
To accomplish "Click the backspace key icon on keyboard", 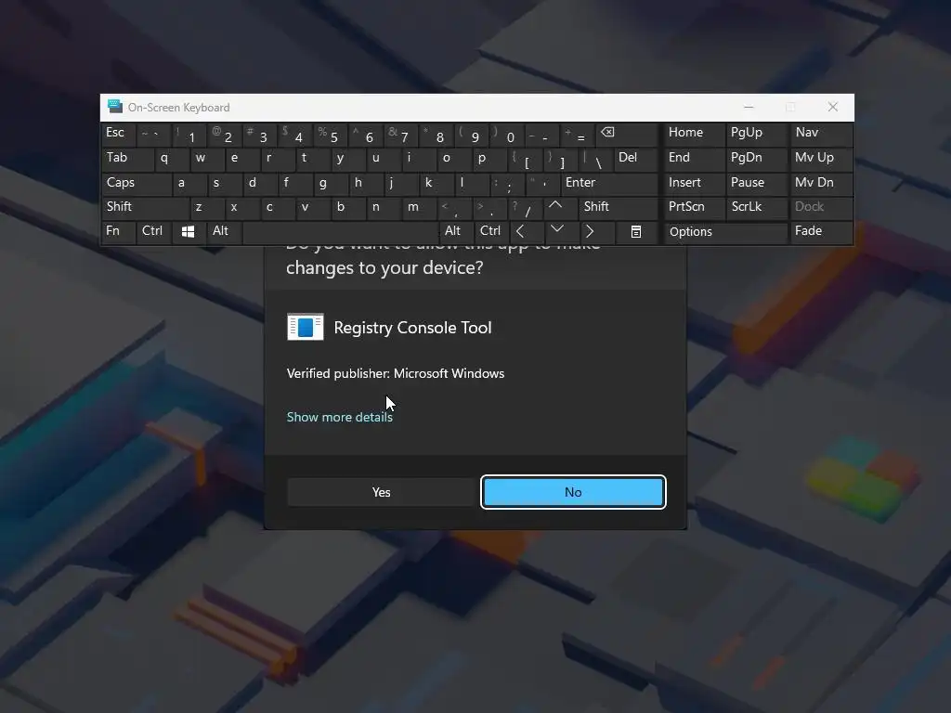I will click(627, 135).
